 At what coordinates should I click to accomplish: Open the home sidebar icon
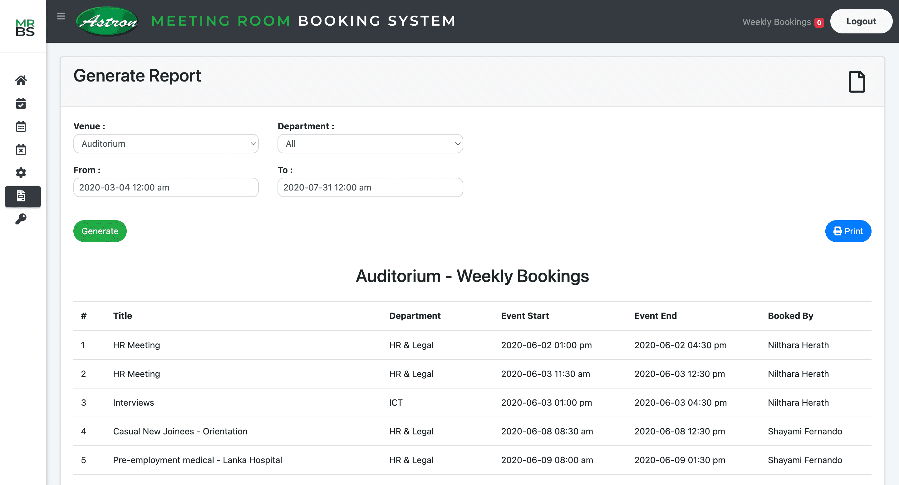(x=21, y=80)
